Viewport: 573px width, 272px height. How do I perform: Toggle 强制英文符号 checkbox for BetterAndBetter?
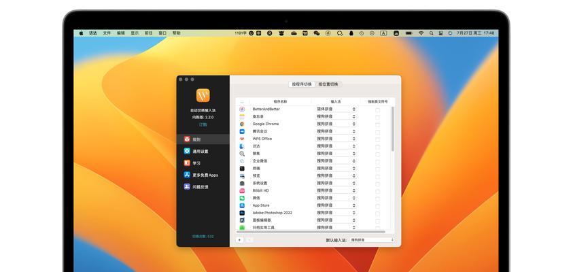click(377, 110)
